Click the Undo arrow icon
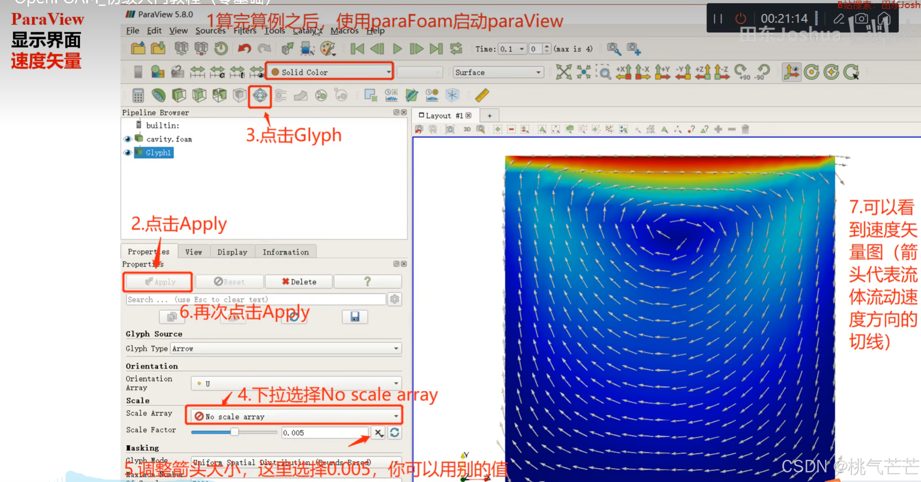 (x=244, y=49)
